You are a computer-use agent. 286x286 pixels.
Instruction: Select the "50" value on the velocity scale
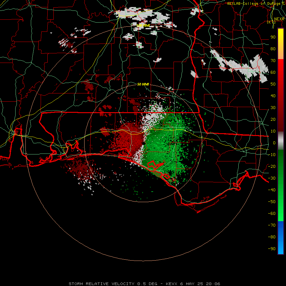click(x=273, y=84)
